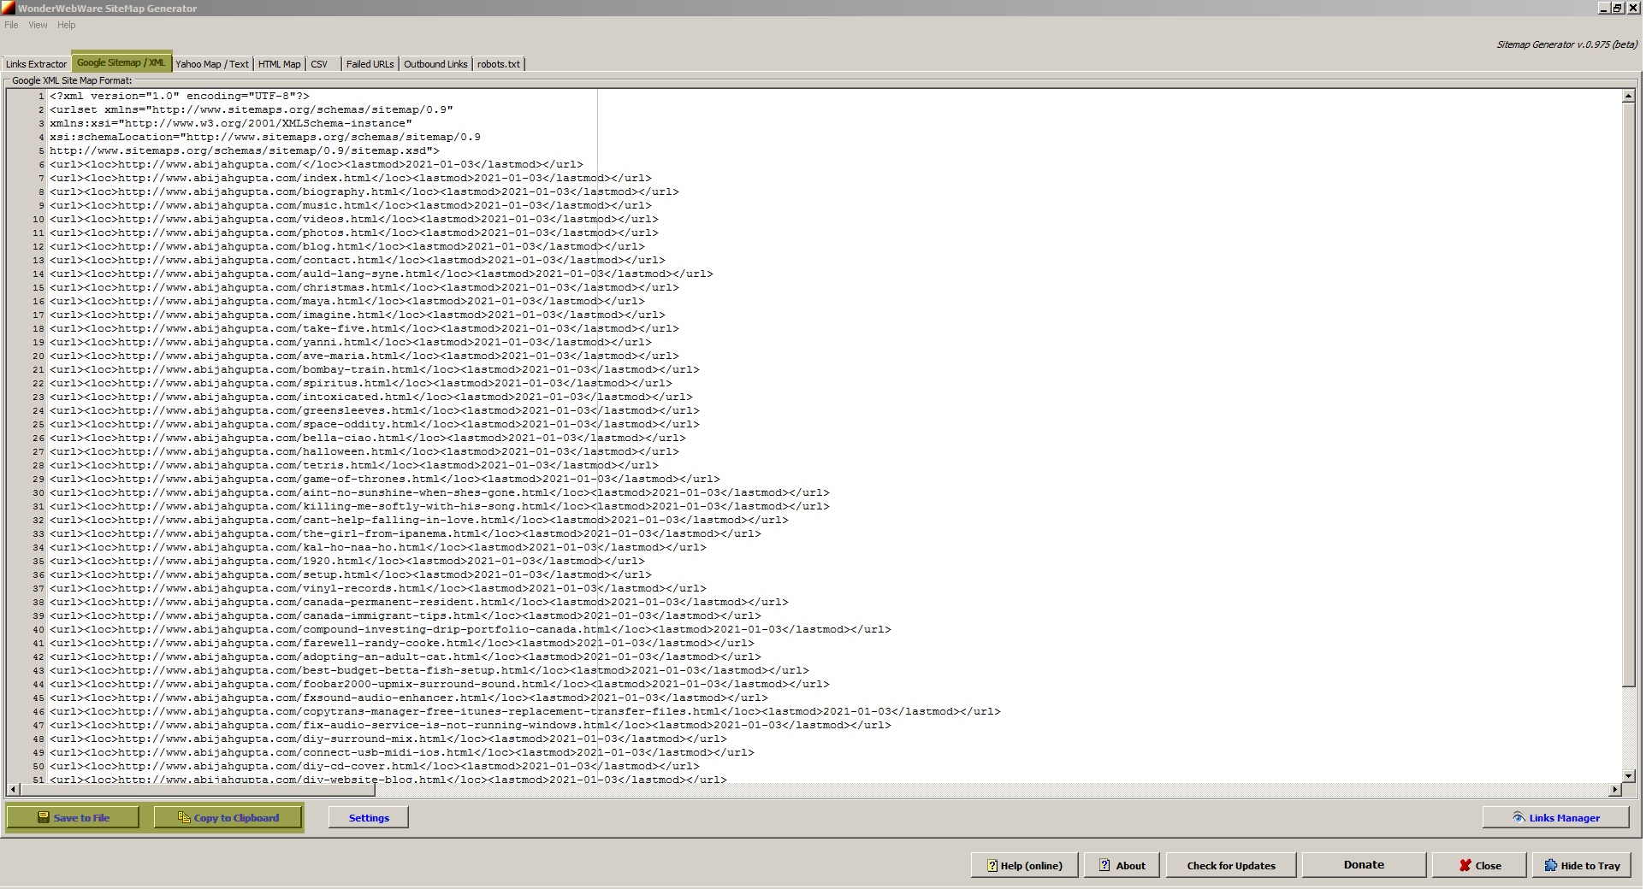Image resolution: width=1646 pixels, height=889 pixels.
Task: Select the auld-lang-syne.html URL line
Action: click(382, 274)
